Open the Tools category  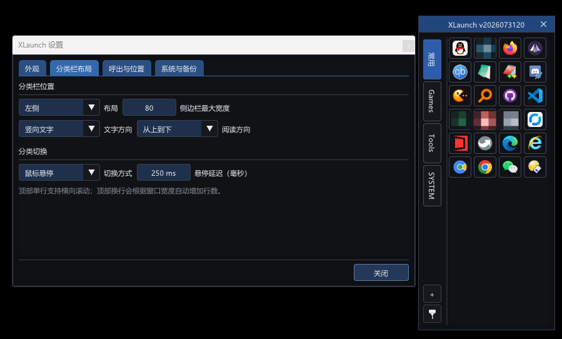click(432, 143)
